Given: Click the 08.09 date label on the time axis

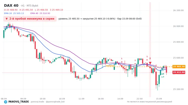Looking at the screenshot, I should click(x=4, y=99).
